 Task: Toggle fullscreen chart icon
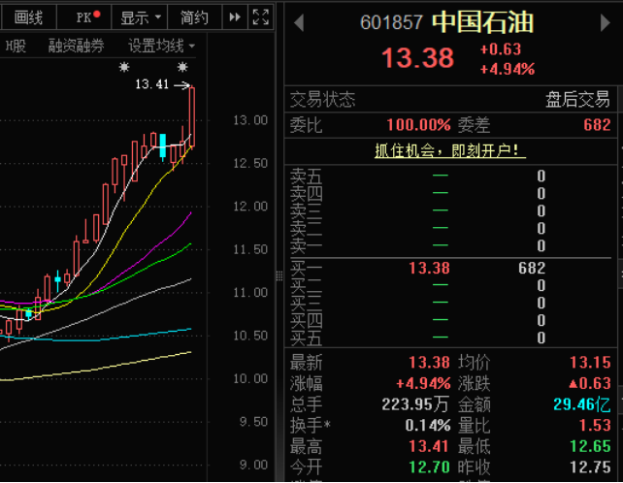pyautogui.click(x=261, y=17)
